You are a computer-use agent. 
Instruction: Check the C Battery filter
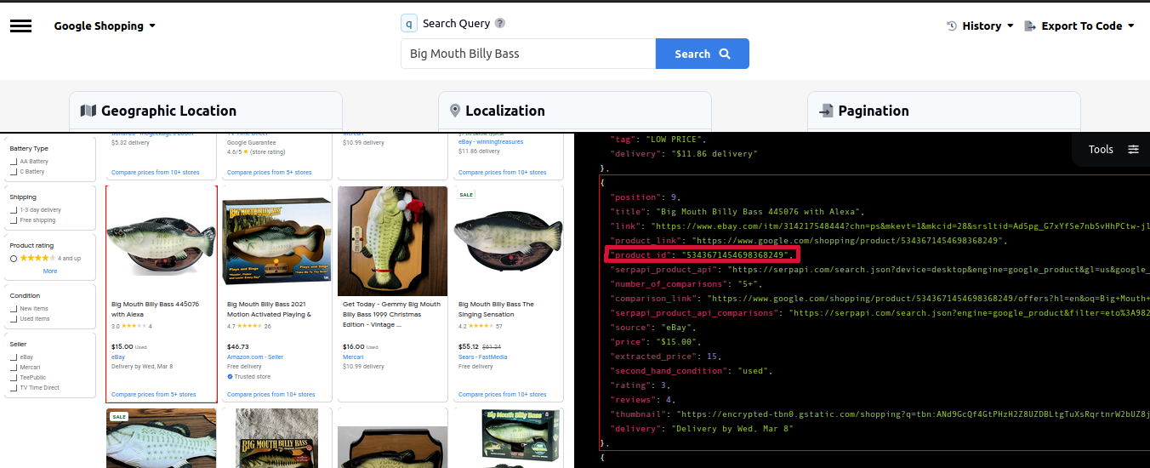[x=14, y=172]
